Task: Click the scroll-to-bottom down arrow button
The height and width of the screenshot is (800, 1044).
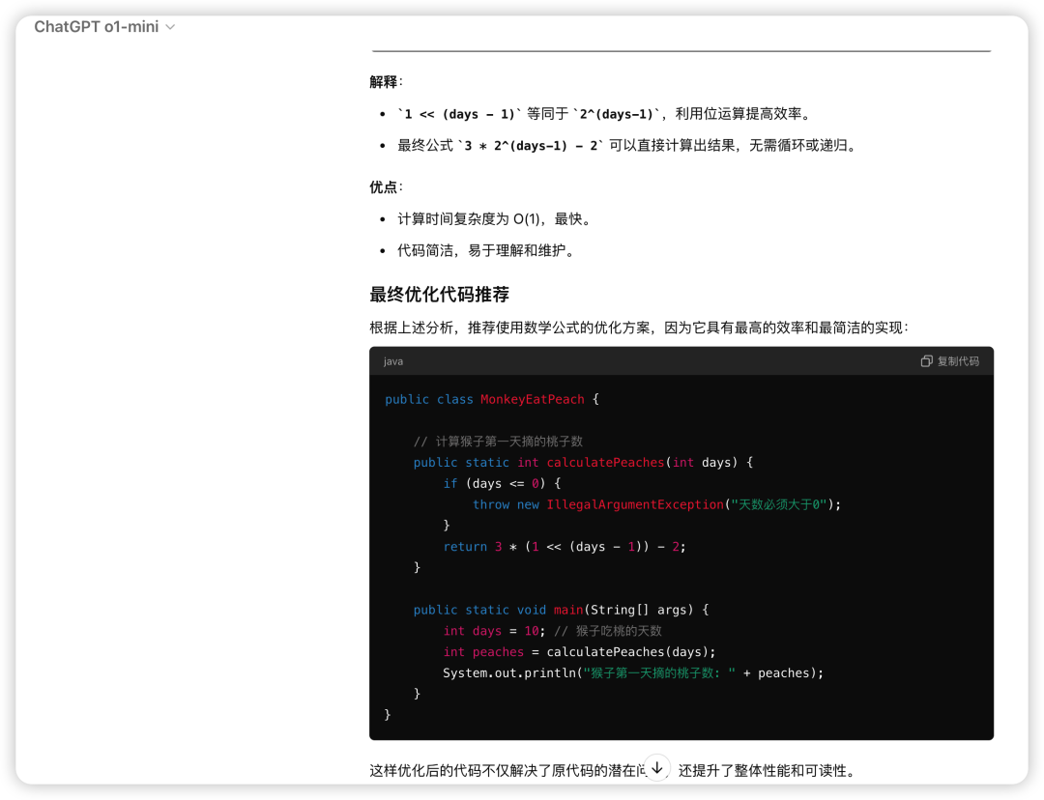Action: pos(656,768)
